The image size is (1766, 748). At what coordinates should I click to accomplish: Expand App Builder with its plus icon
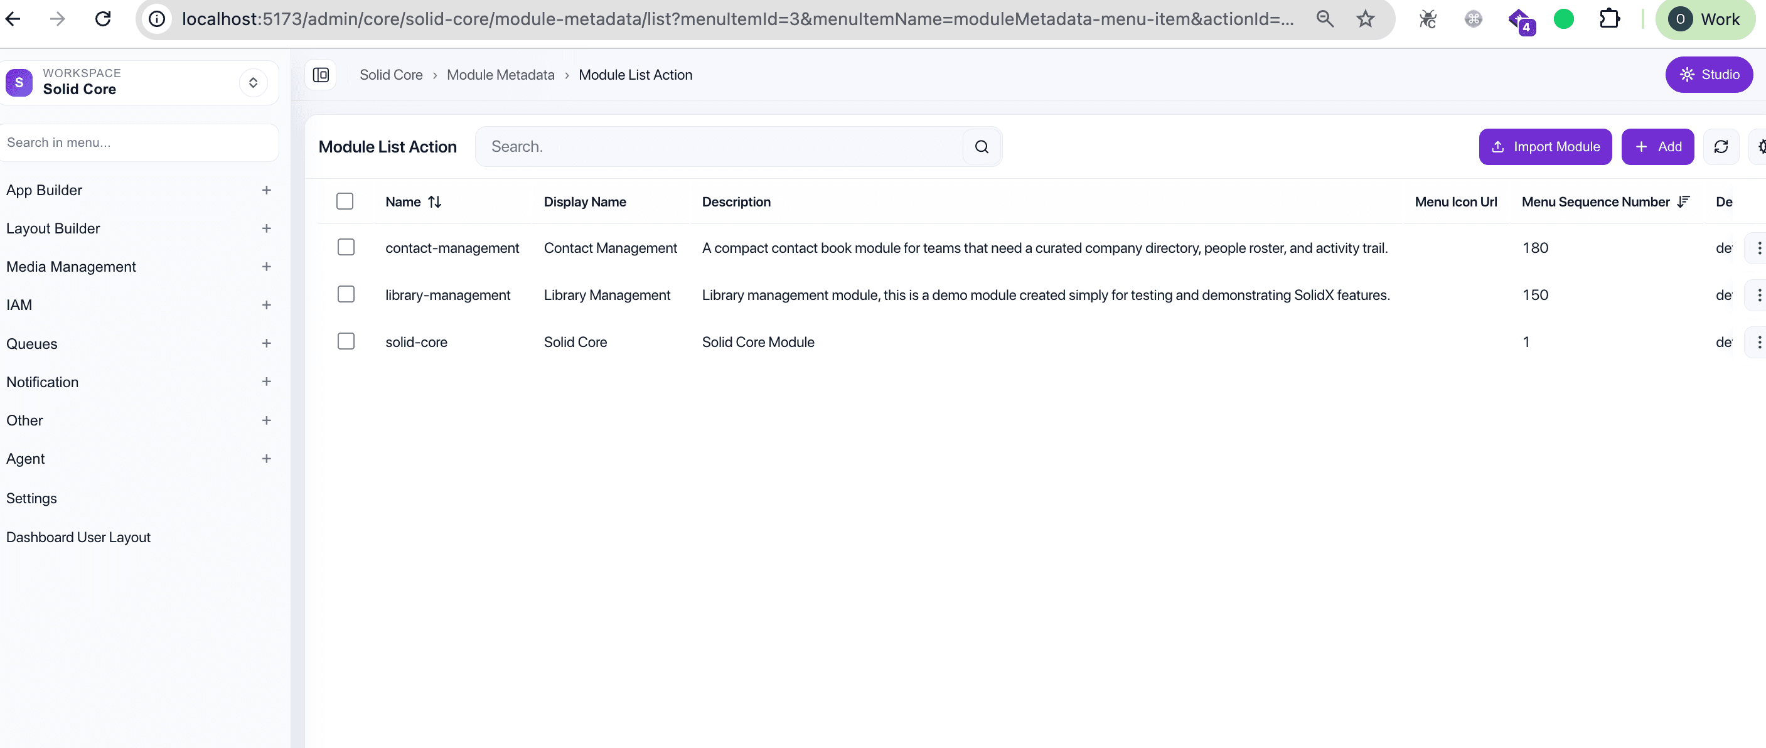click(x=266, y=190)
